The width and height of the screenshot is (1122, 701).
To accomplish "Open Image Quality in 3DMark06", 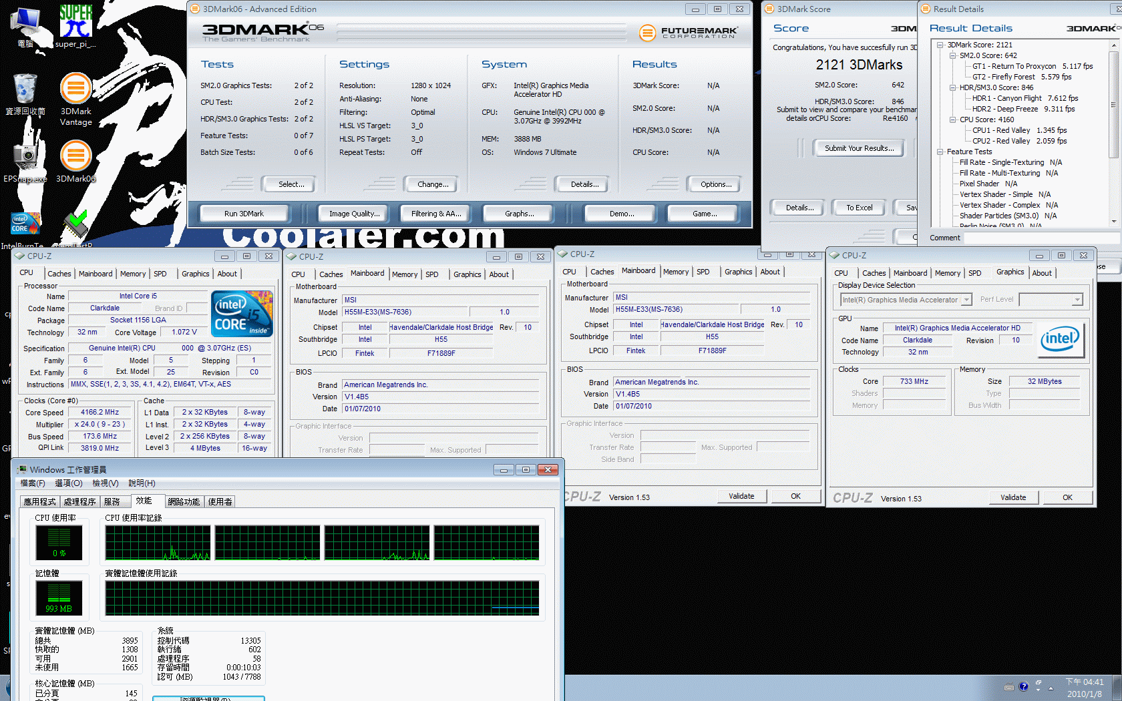I will tap(355, 214).
